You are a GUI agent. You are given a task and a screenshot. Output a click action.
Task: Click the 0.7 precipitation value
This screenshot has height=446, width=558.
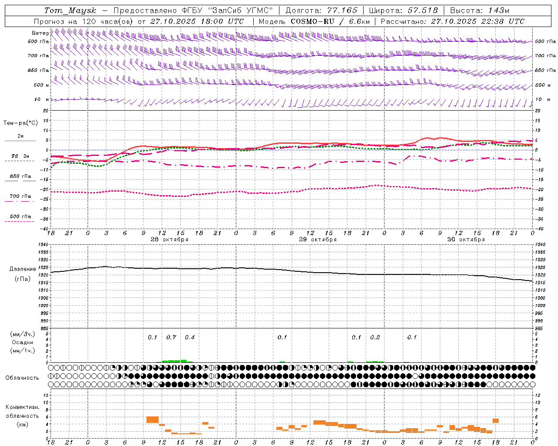click(x=171, y=337)
